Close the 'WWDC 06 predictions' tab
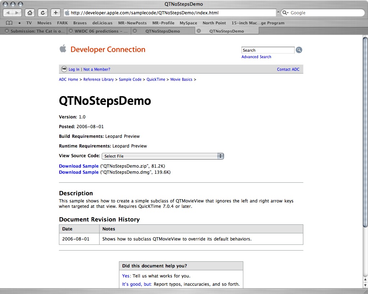Screen dimensions: 368x294 click(x=71, y=31)
